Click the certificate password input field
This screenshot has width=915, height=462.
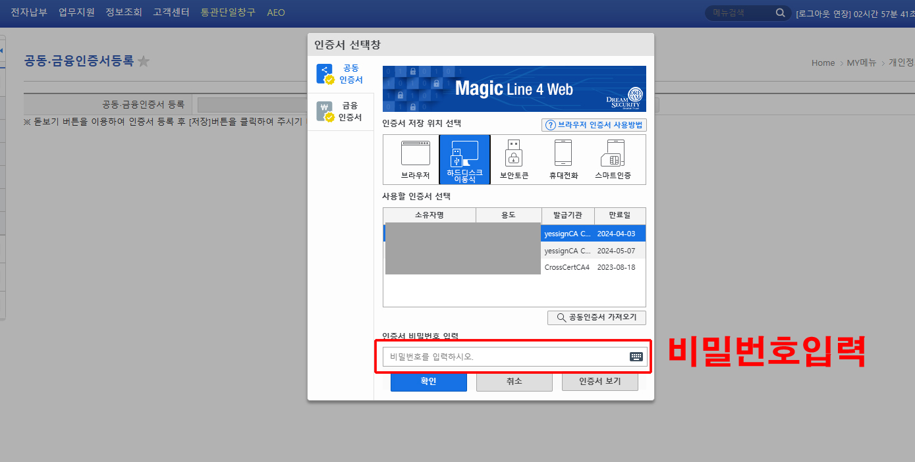pos(515,357)
